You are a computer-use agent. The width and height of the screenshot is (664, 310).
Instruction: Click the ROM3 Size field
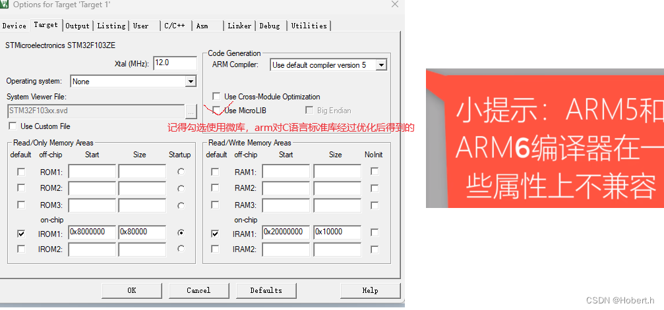tap(142, 205)
